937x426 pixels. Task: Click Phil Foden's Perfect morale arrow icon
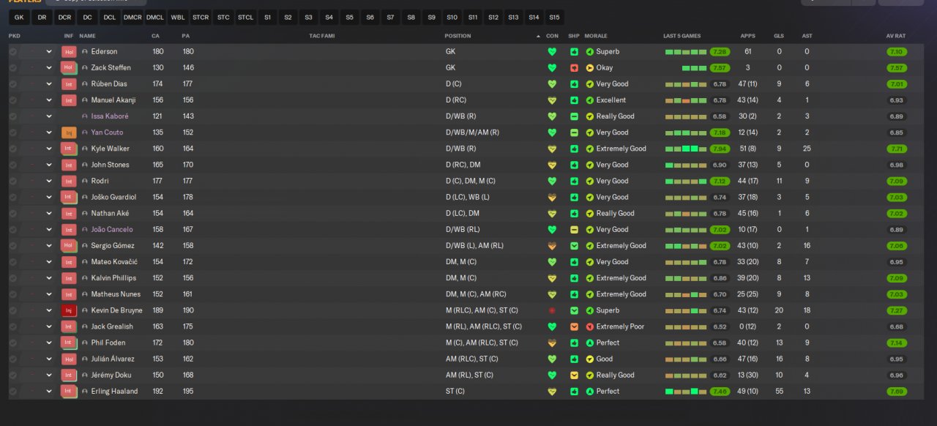(x=590, y=343)
